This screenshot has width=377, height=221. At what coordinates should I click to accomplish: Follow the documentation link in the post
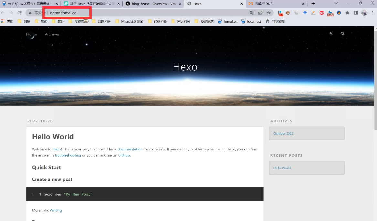[x=130, y=149]
